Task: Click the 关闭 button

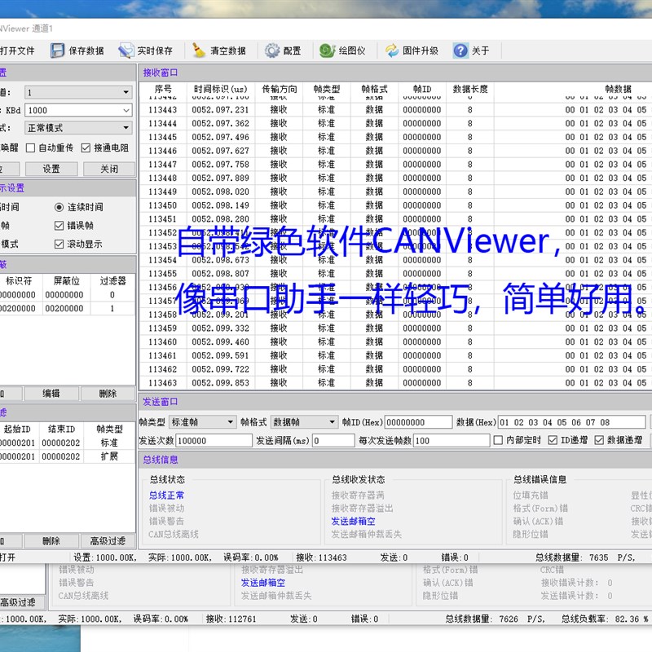Action: pyautogui.click(x=109, y=169)
